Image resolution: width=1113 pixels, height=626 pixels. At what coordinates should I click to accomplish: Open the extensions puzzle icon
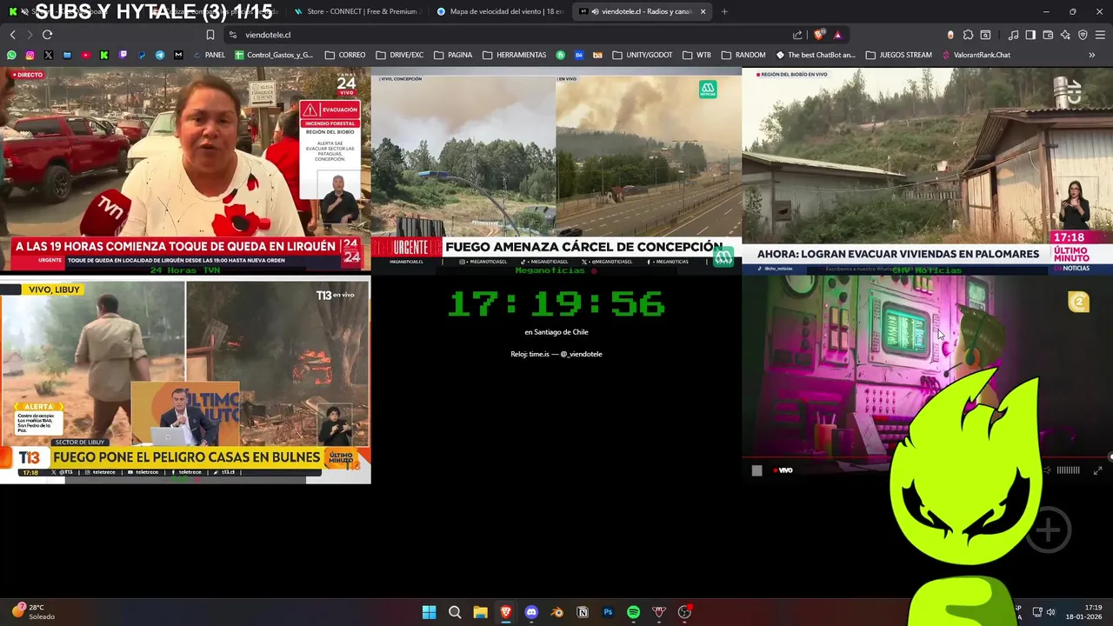point(968,35)
